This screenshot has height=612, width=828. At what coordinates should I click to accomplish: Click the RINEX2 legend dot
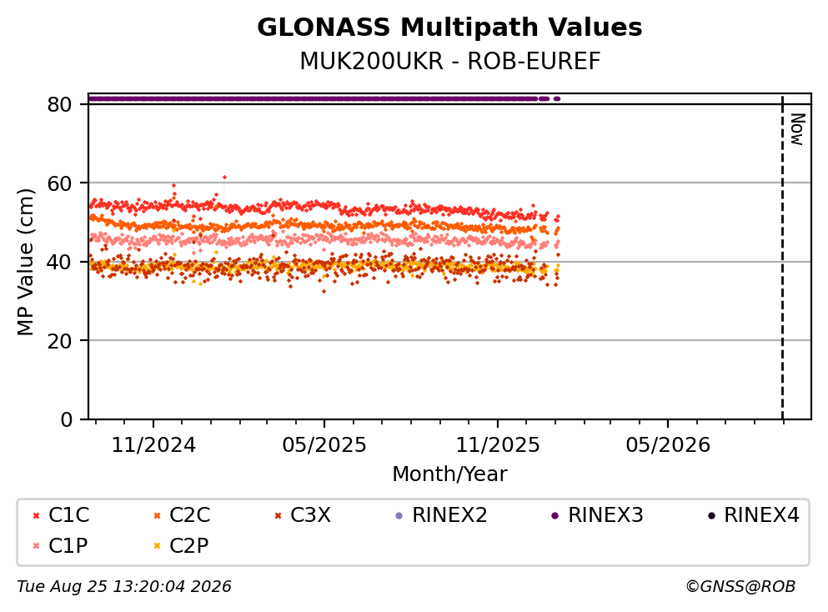[x=399, y=515]
